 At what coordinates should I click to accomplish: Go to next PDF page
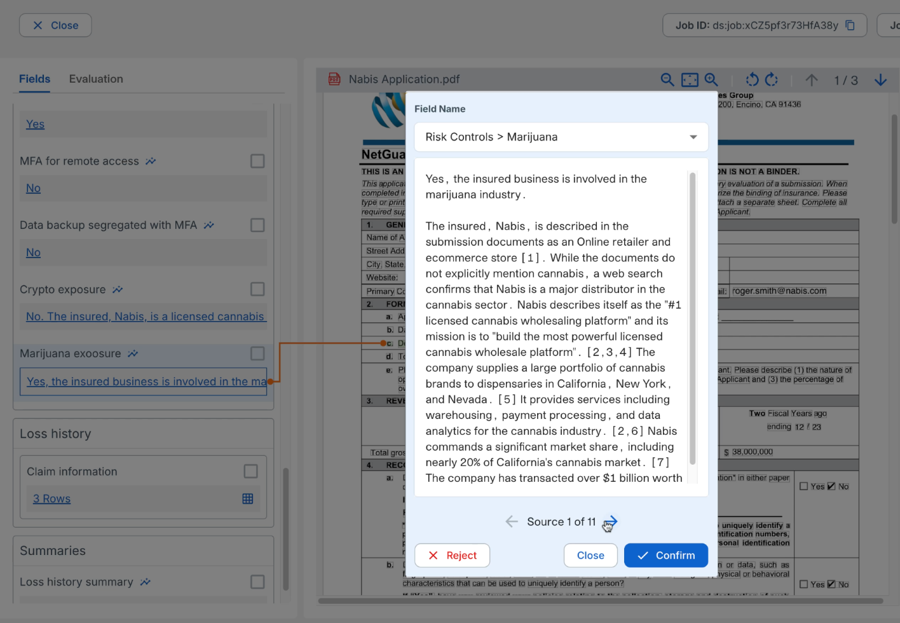click(x=880, y=80)
